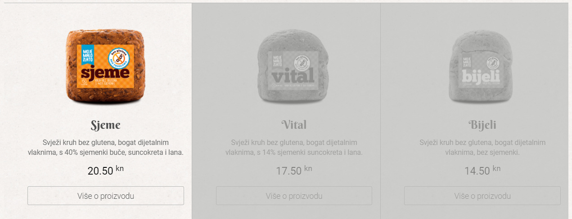
Task: Click the description mentioning 14% sjemenki suncokreta
Action: [x=294, y=148]
